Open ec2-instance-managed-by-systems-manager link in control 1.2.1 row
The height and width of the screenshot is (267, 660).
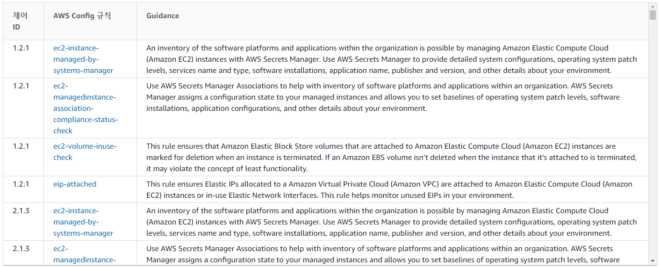83,59
